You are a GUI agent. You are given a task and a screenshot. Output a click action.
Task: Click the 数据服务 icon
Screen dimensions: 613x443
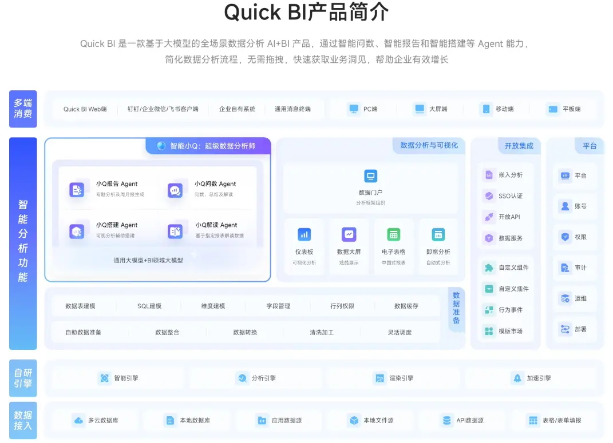(489, 238)
